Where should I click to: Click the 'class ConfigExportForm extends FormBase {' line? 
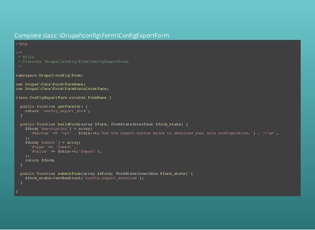click(x=64, y=98)
